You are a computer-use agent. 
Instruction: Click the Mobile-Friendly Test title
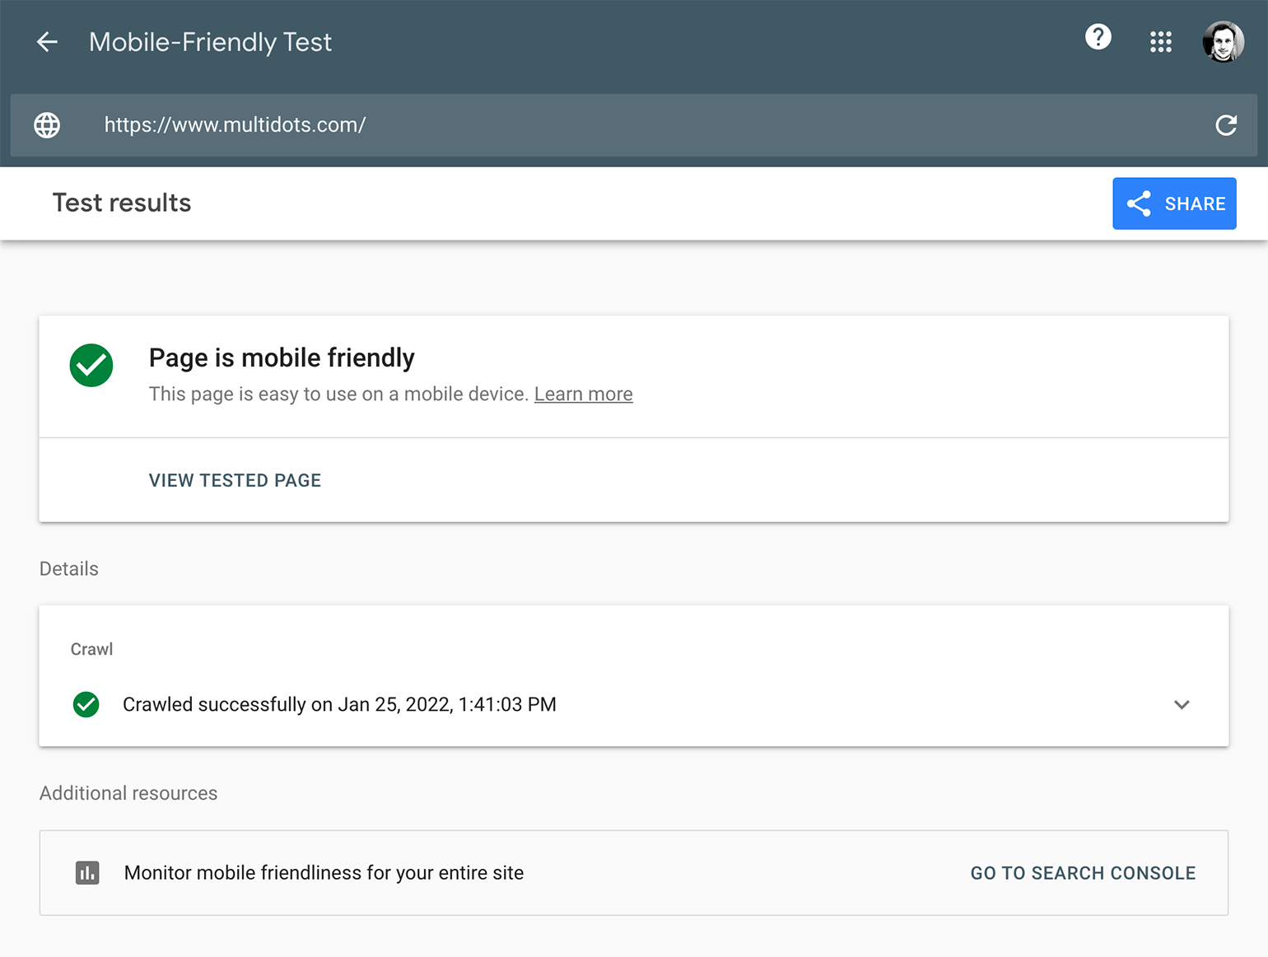coord(210,42)
